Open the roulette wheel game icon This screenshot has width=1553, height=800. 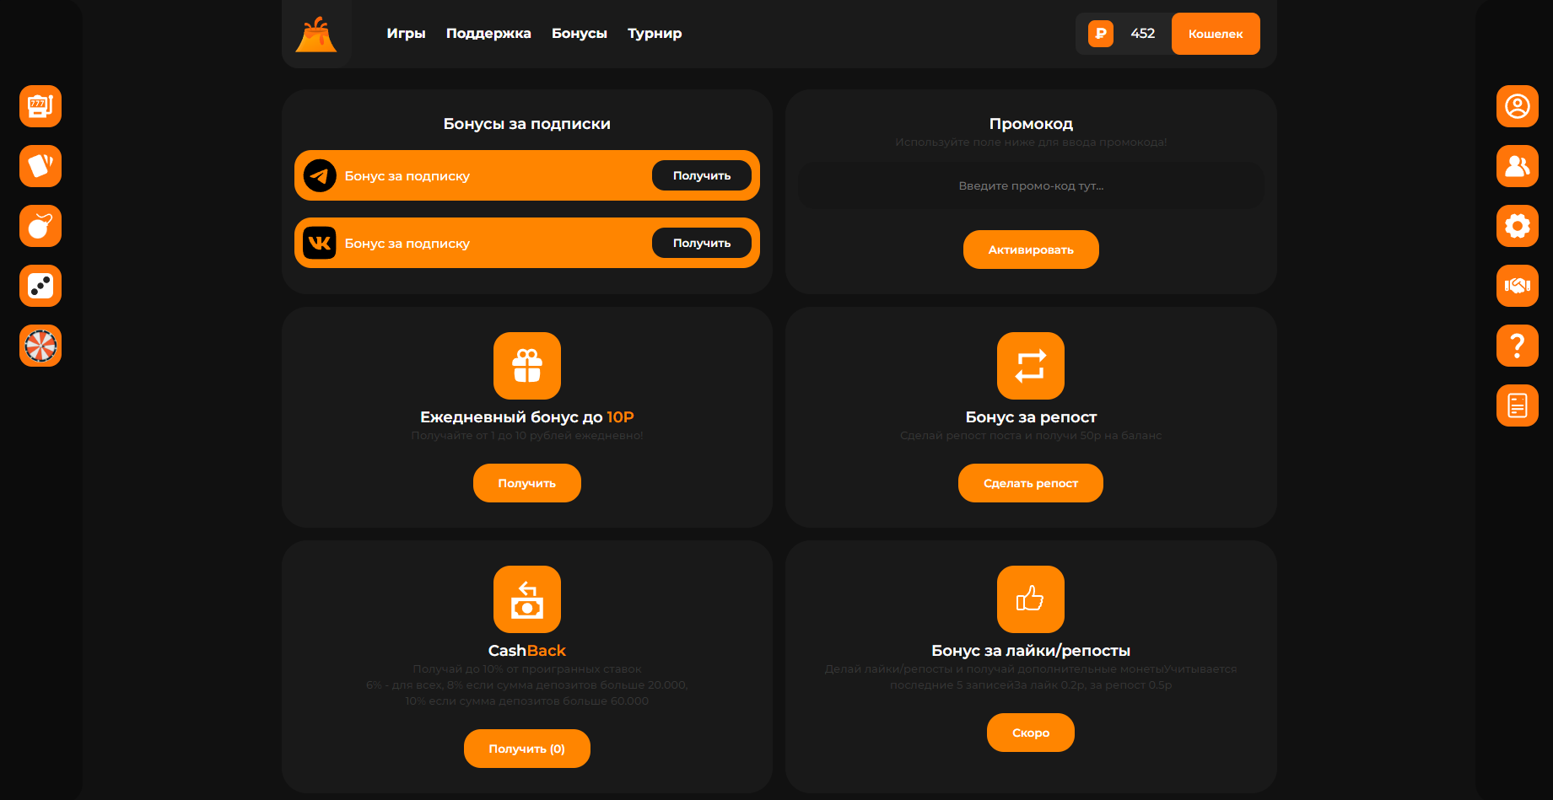40,346
